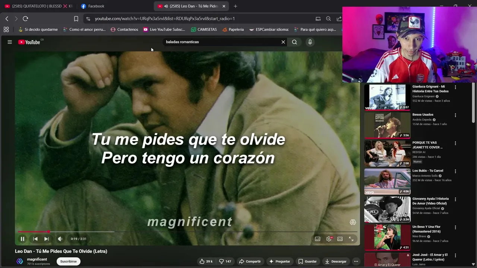Click the cast media icon in address bar
Viewport: 477px width, 268px height.
click(318, 19)
